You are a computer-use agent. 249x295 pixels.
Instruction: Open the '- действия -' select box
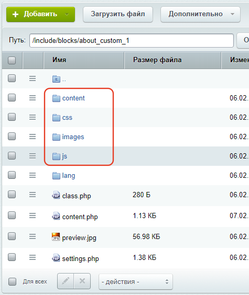[136, 281]
